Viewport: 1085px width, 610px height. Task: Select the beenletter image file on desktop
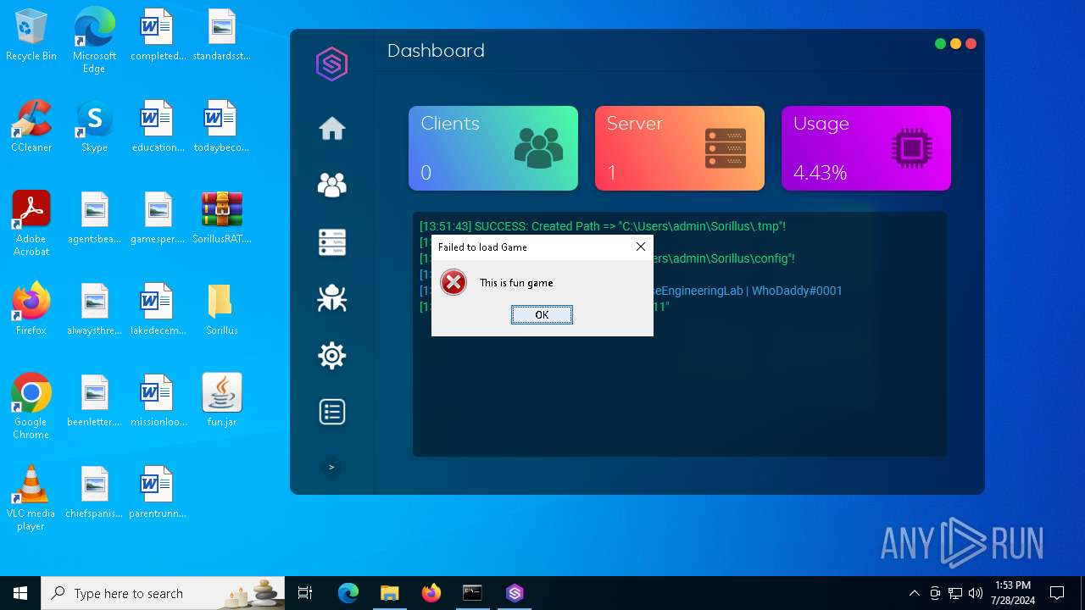tap(94, 402)
